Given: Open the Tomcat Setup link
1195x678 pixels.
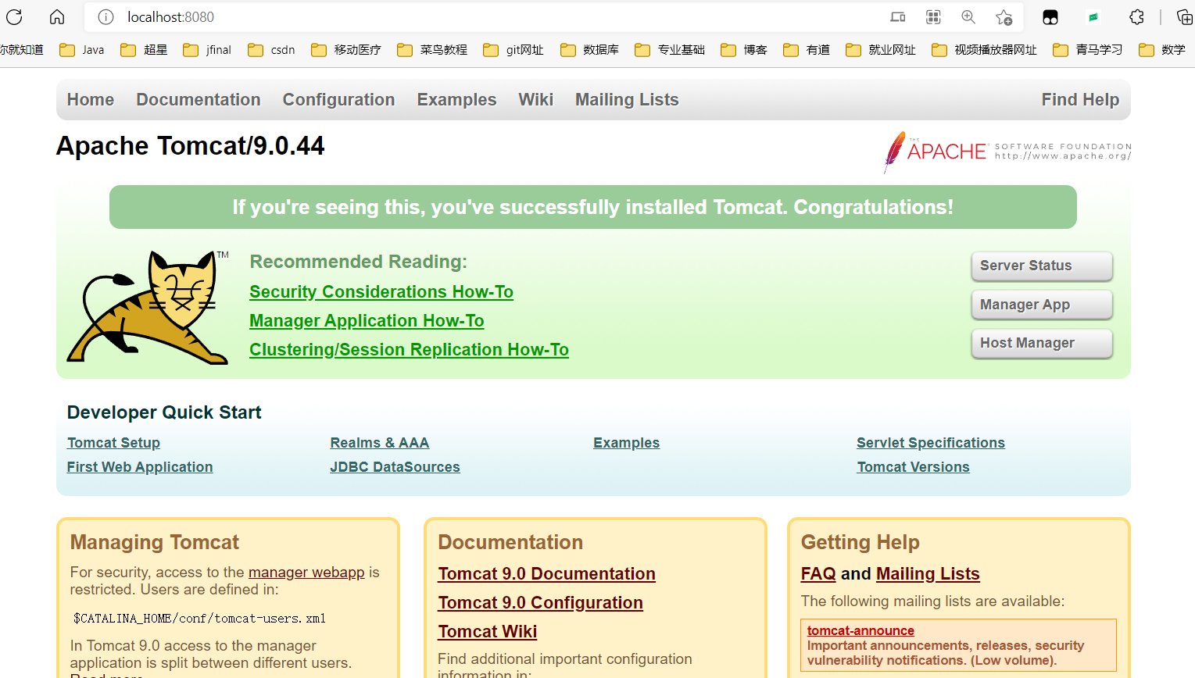Looking at the screenshot, I should coord(113,443).
